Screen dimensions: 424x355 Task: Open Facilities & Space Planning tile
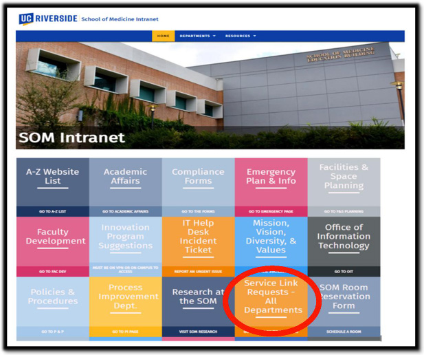tap(344, 177)
